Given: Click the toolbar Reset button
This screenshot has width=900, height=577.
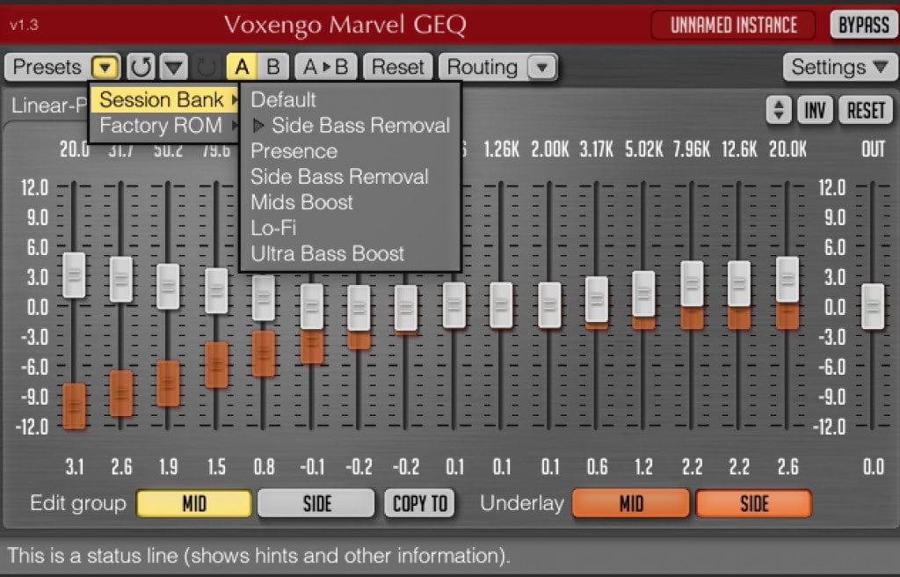Looking at the screenshot, I should 398,67.
